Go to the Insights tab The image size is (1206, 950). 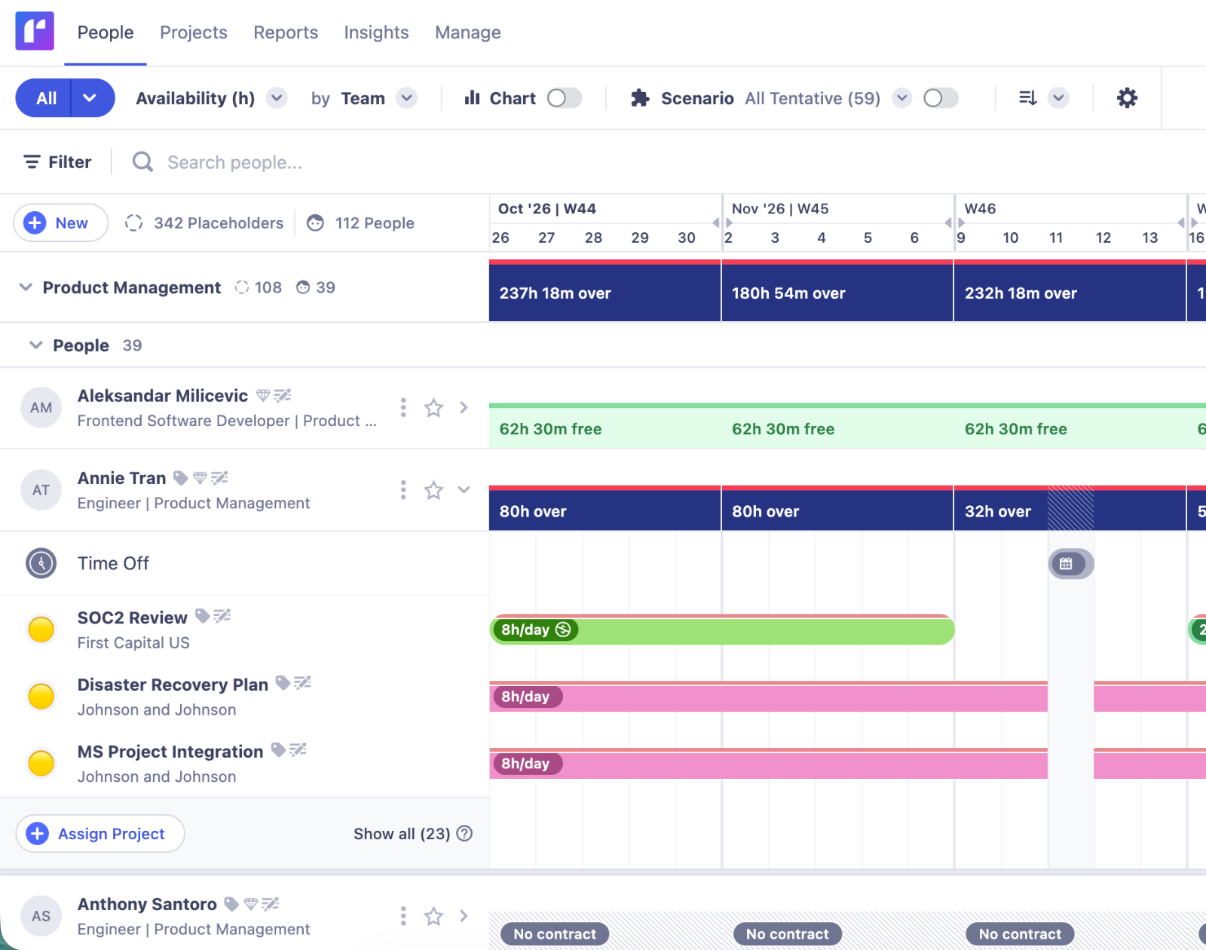coord(376,32)
